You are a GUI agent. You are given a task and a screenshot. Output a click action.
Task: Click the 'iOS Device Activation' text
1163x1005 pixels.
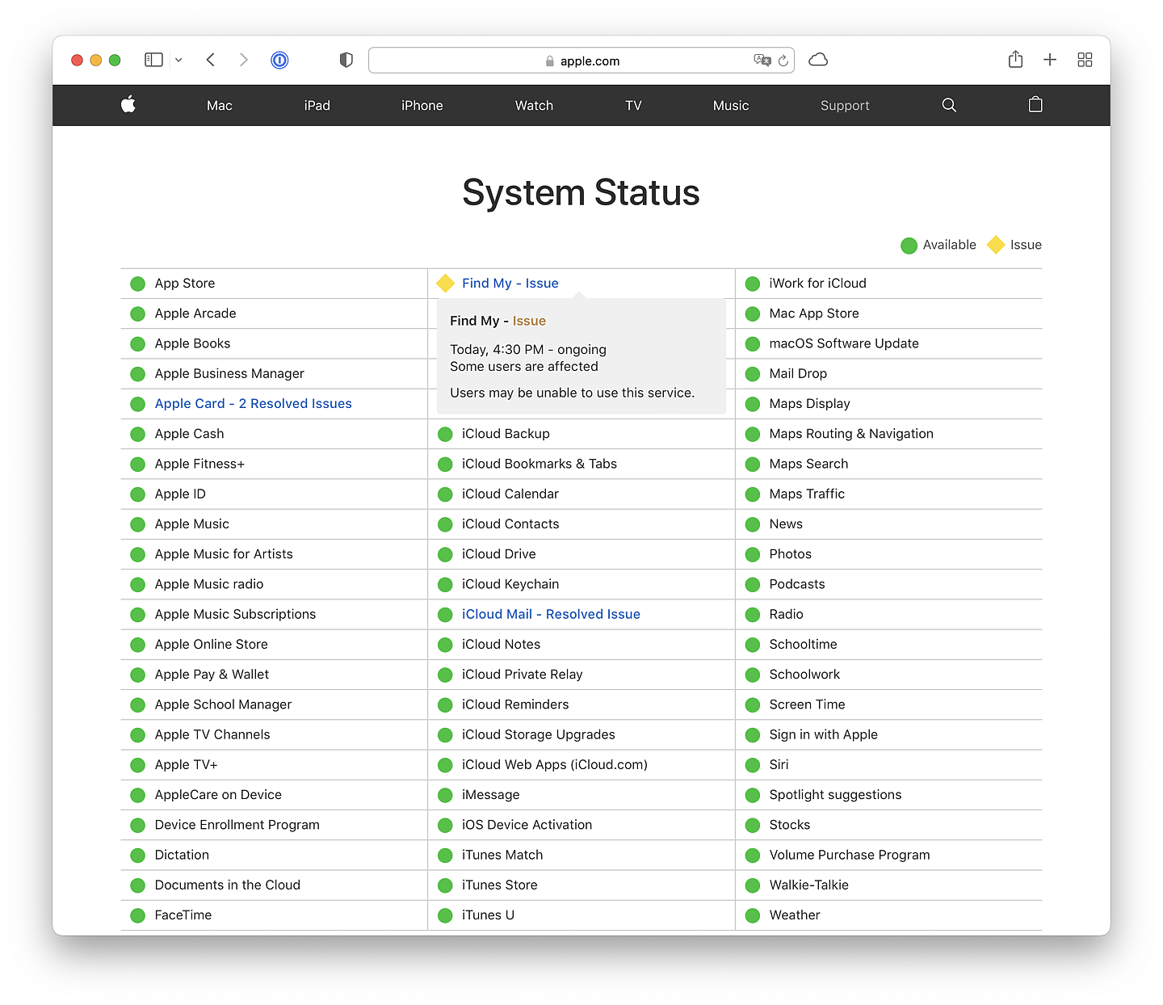coord(527,825)
